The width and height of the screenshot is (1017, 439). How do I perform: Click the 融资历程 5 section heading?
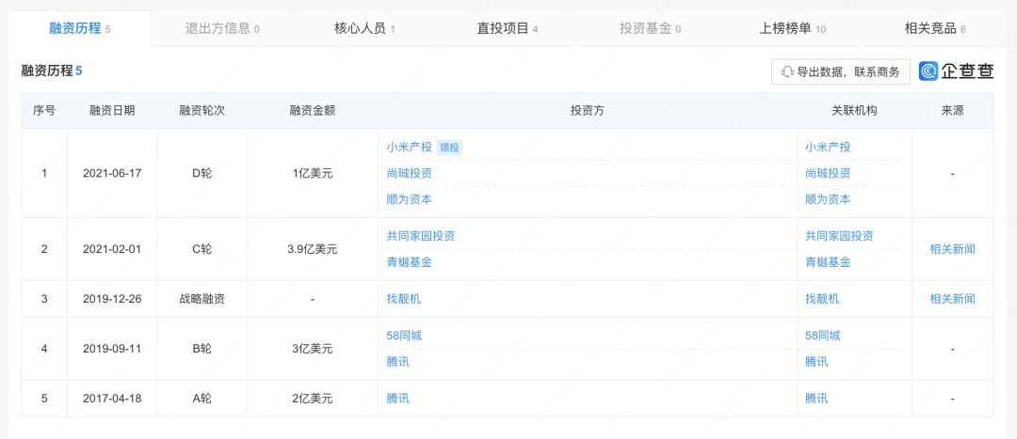(x=52, y=71)
